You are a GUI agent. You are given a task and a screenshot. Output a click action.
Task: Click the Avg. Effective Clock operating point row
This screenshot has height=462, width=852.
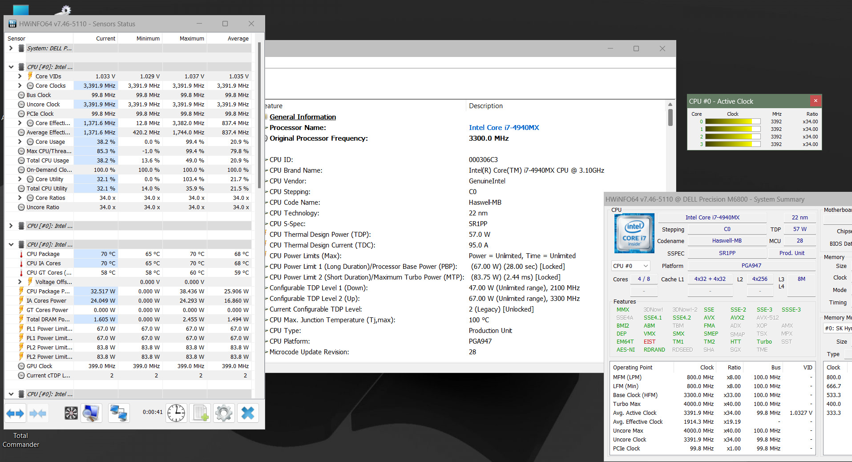713,422
